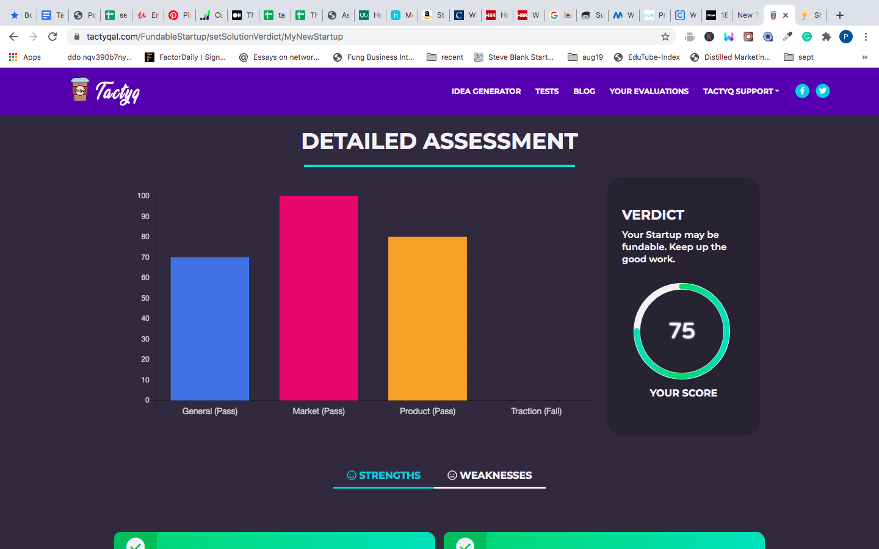Click the Grammarly extension icon
879x549 pixels.
pos(807,37)
